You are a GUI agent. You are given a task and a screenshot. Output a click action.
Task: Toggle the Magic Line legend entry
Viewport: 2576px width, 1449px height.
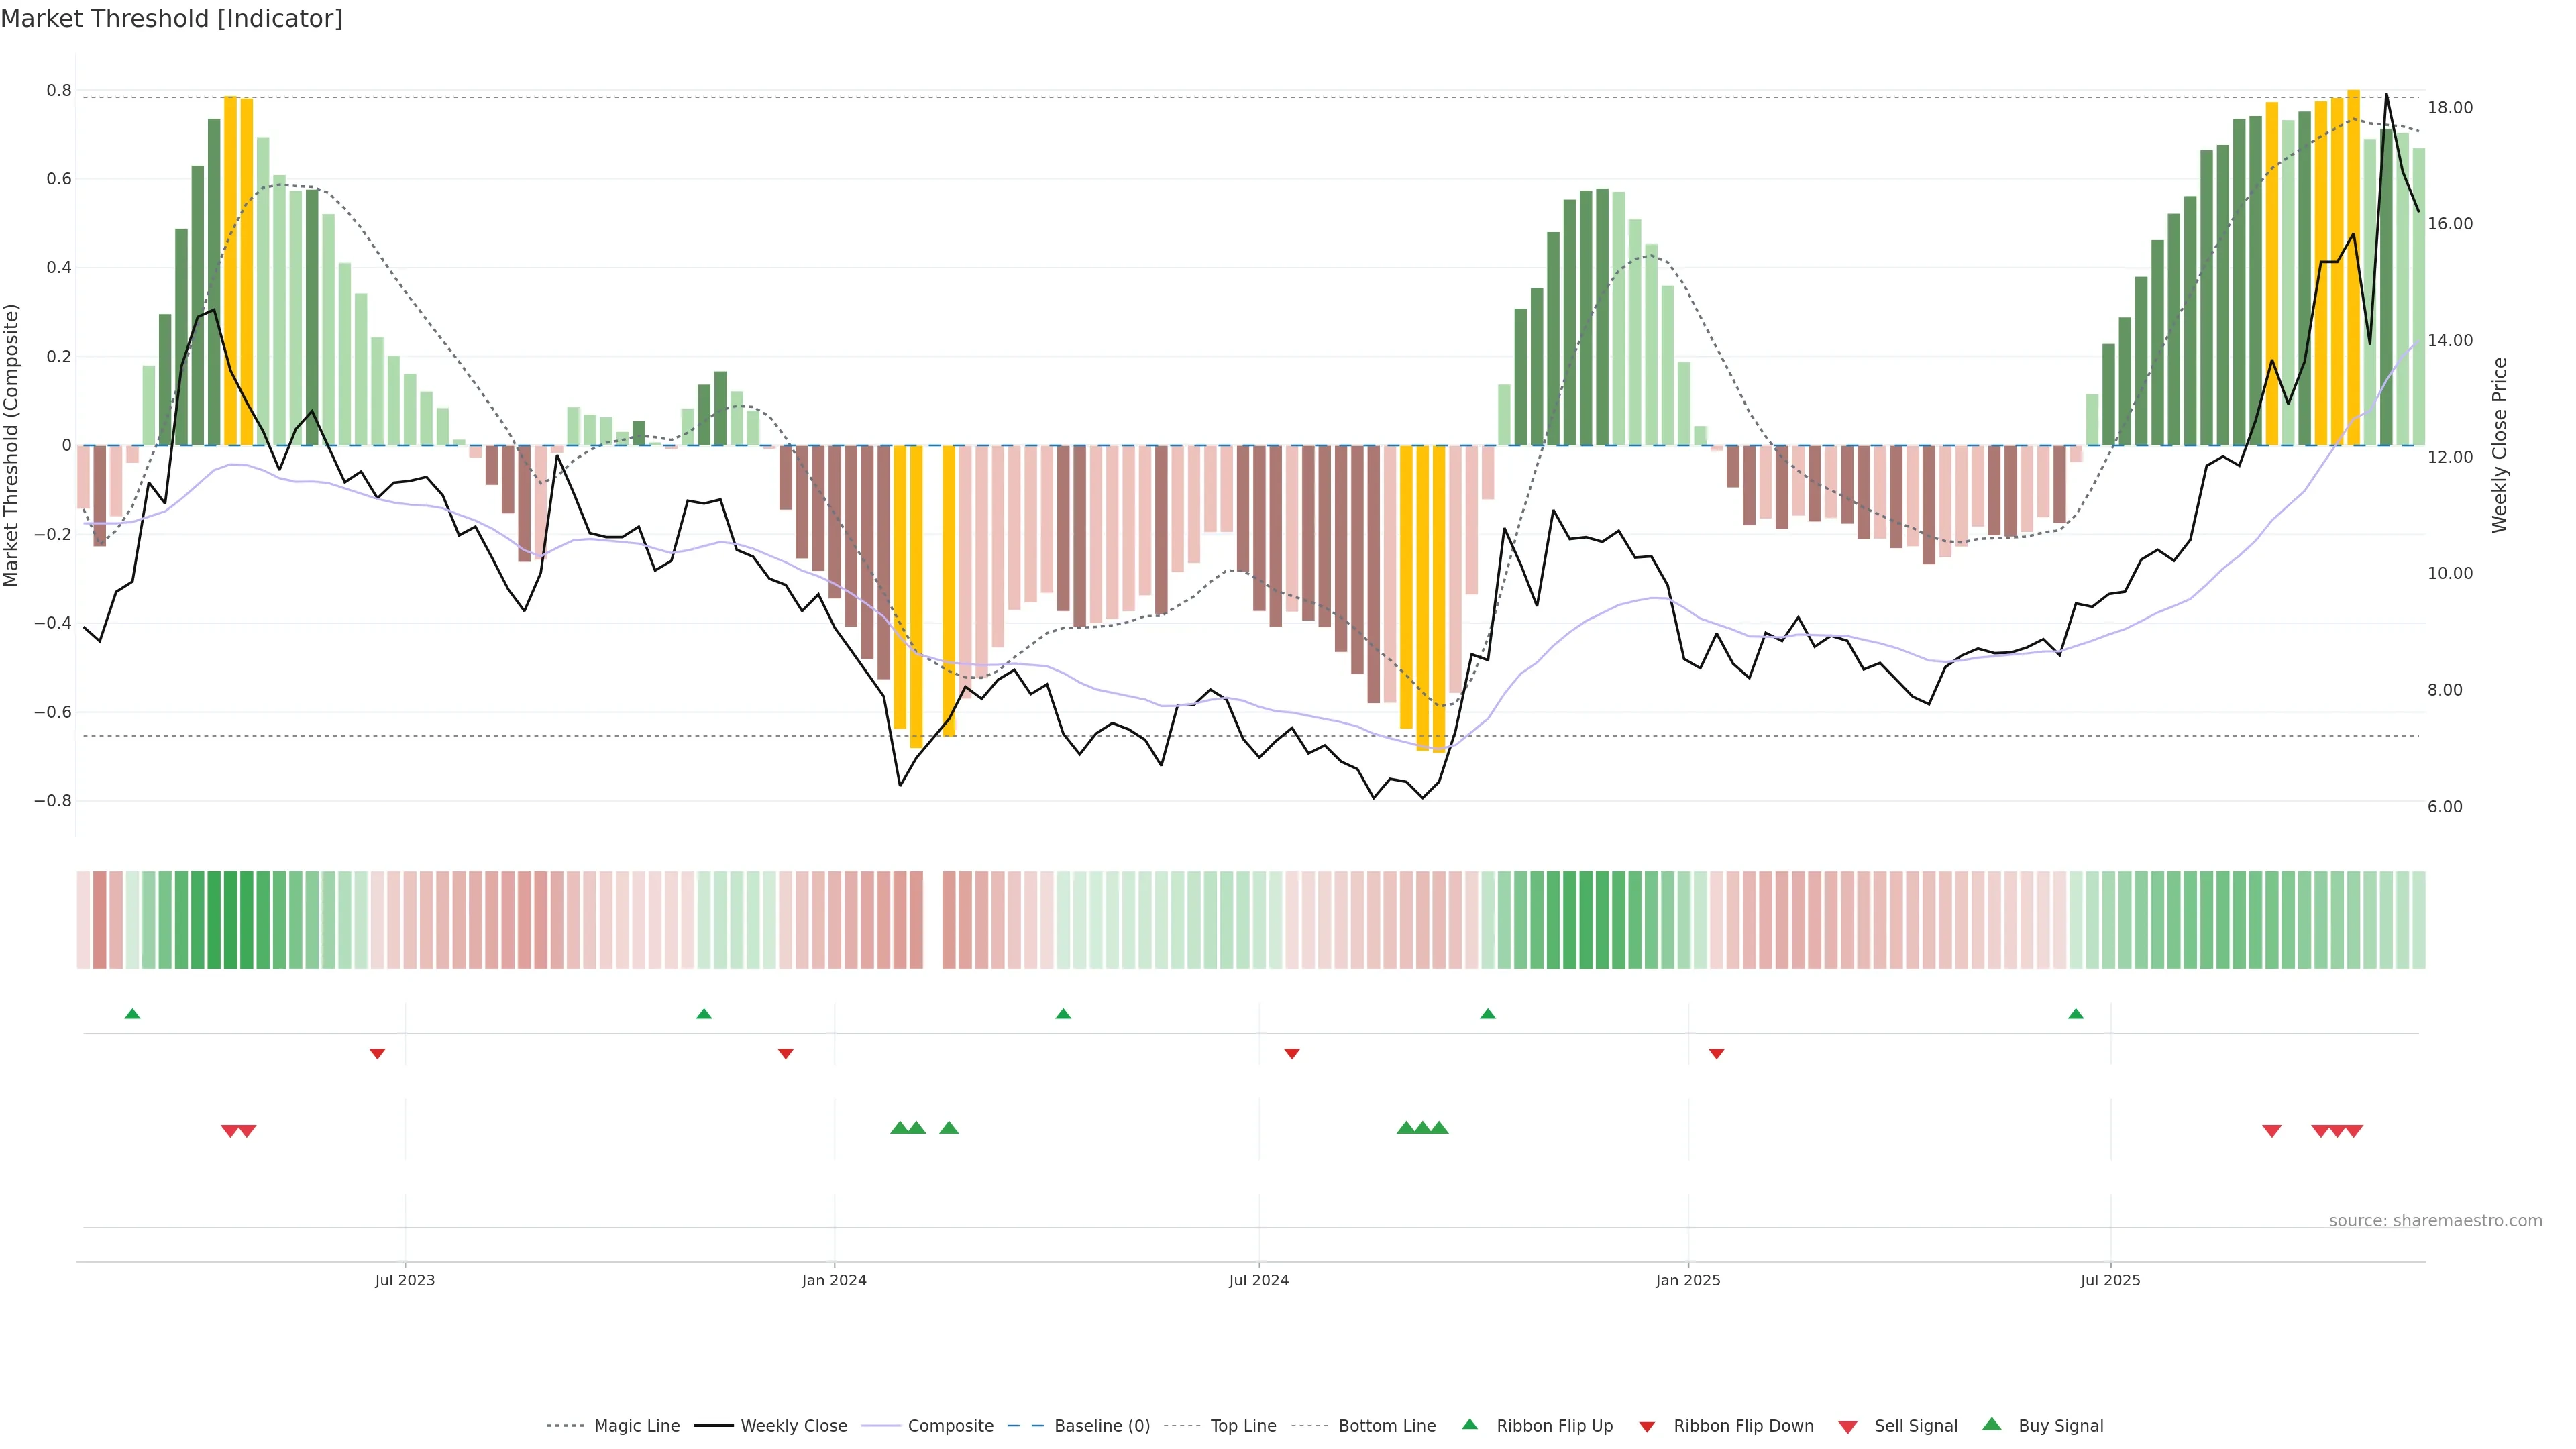(636, 1426)
